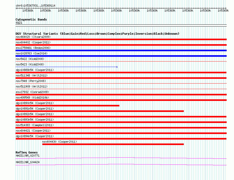The width and height of the screenshot is (234, 180).
Task: Click the thin blue line of nsv5423
Action: 67,67
